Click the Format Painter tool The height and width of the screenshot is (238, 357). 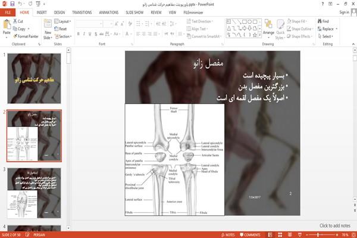tap(26, 36)
